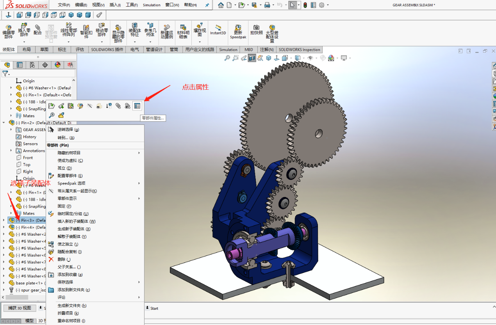496x325 pixels.
Task: Switch to the Simulation ribbon tab
Action: 228,50
